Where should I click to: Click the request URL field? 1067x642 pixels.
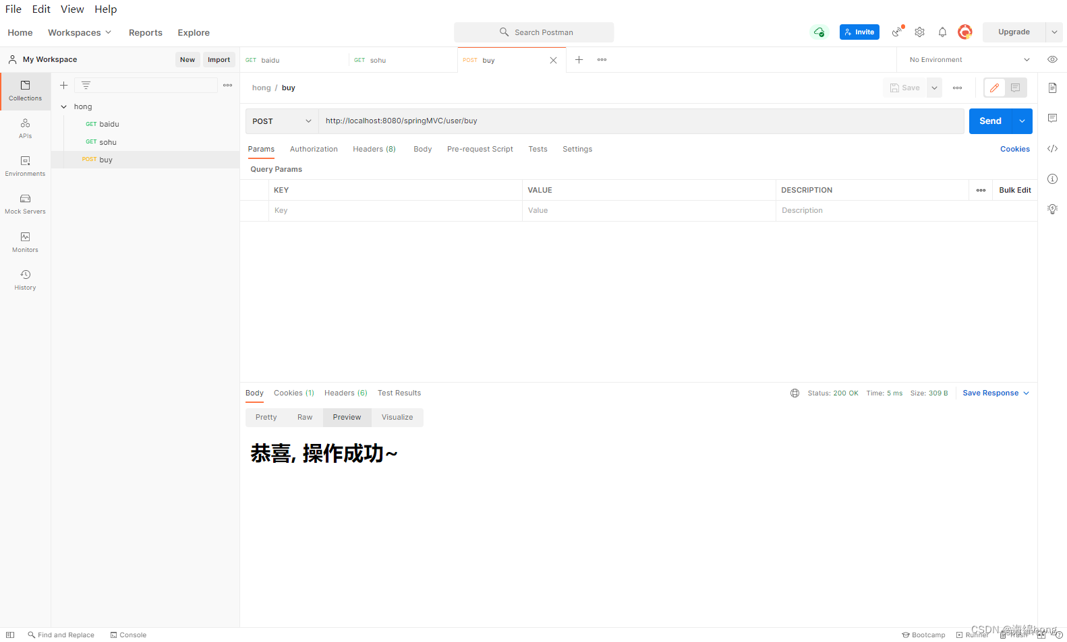641,121
